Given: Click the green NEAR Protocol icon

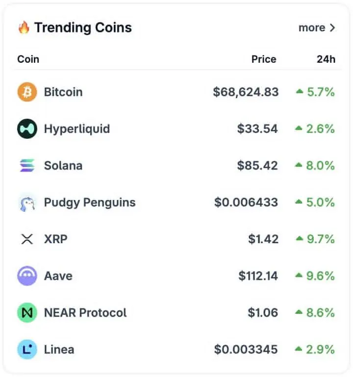Looking at the screenshot, I should [x=27, y=313].
